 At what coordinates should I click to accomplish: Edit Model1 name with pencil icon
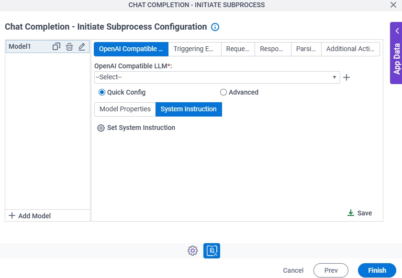tap(82, 47)
